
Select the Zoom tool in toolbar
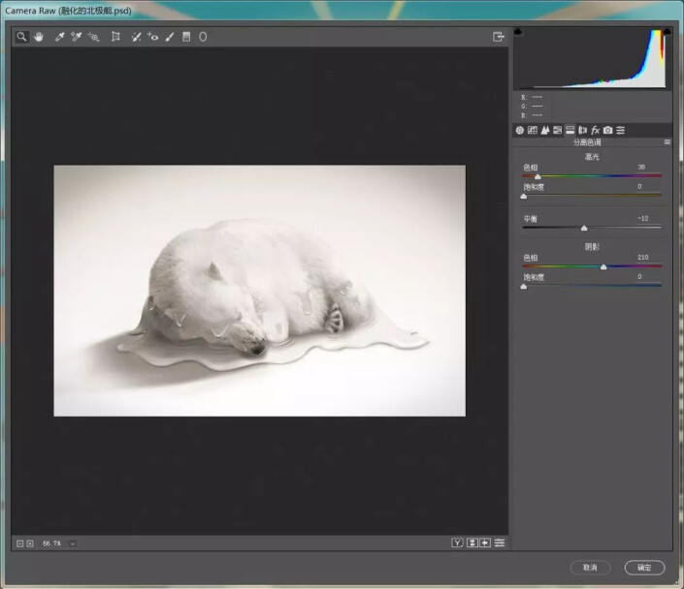[x=21, y=37]
